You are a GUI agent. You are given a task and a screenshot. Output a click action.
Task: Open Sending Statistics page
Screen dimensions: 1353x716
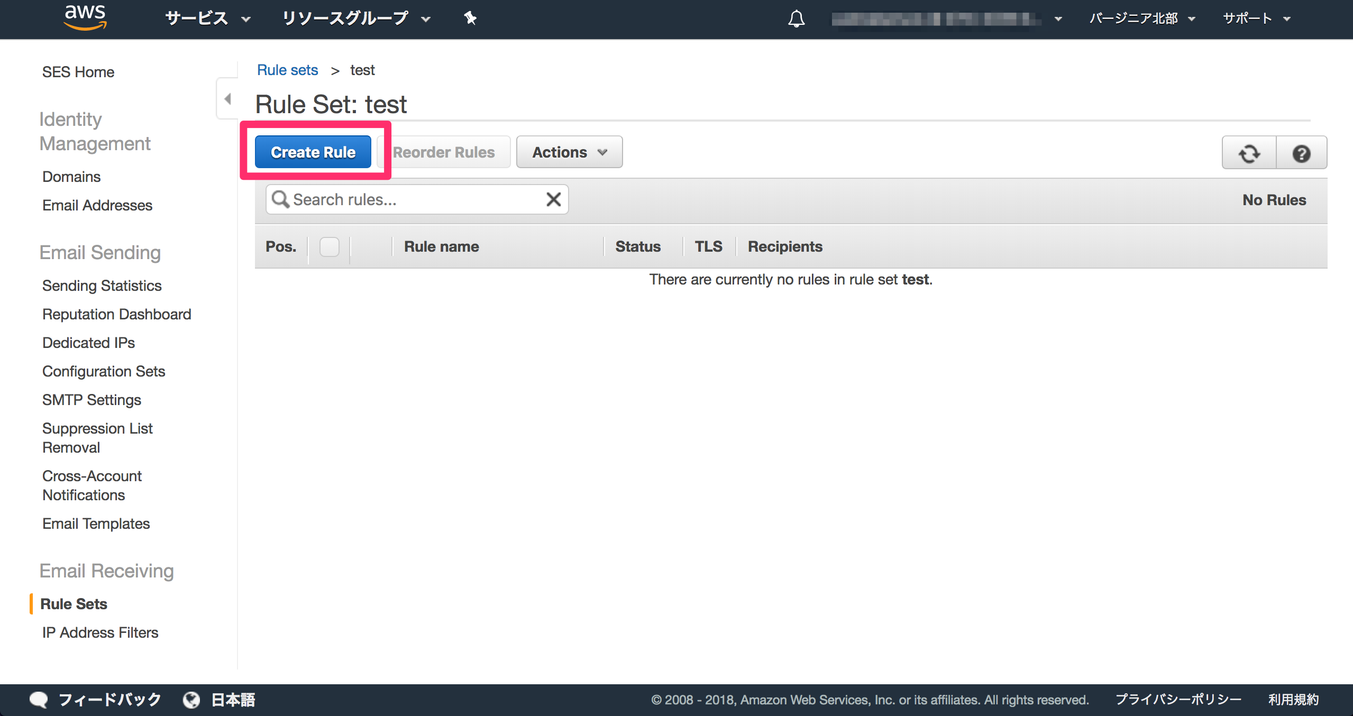(x=102, y=286)
